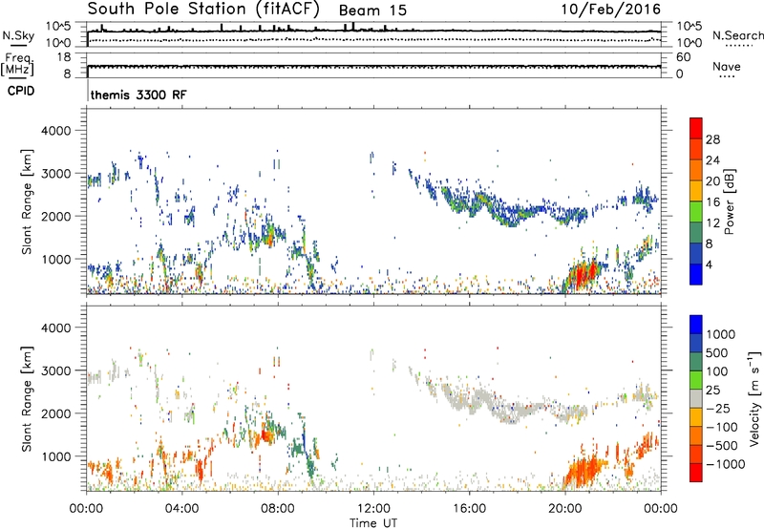Click the '28' tick on the power colorbar
Screen dimensions: 764x529
point(712,139)
